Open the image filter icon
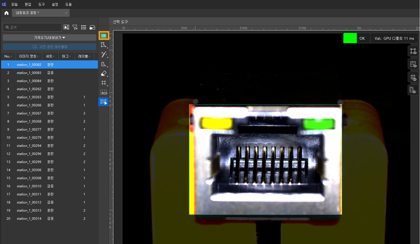420x244 pixels. pos(75,27)
